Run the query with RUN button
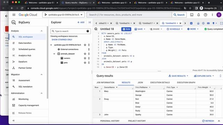Screen dimensions: 223x125 click(126, 29)
